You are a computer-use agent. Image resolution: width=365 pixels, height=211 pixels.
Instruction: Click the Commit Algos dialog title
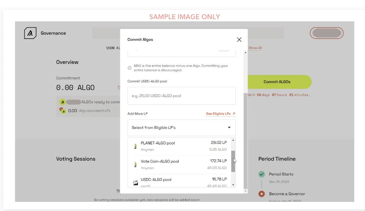click(140, 40)
